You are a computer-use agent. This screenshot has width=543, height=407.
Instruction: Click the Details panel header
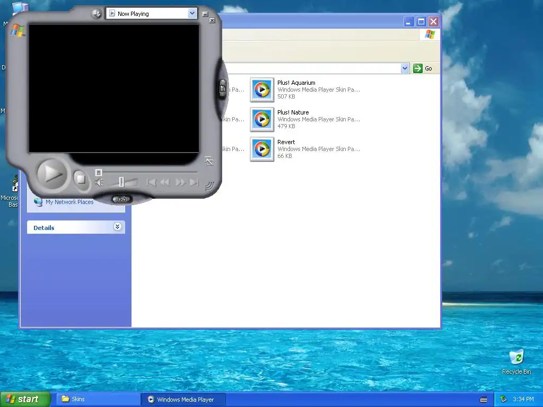coord(76,227)
